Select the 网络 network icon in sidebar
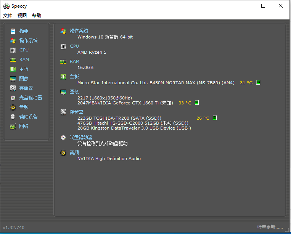This screenshot has width=291, height=234. (13, 126)
